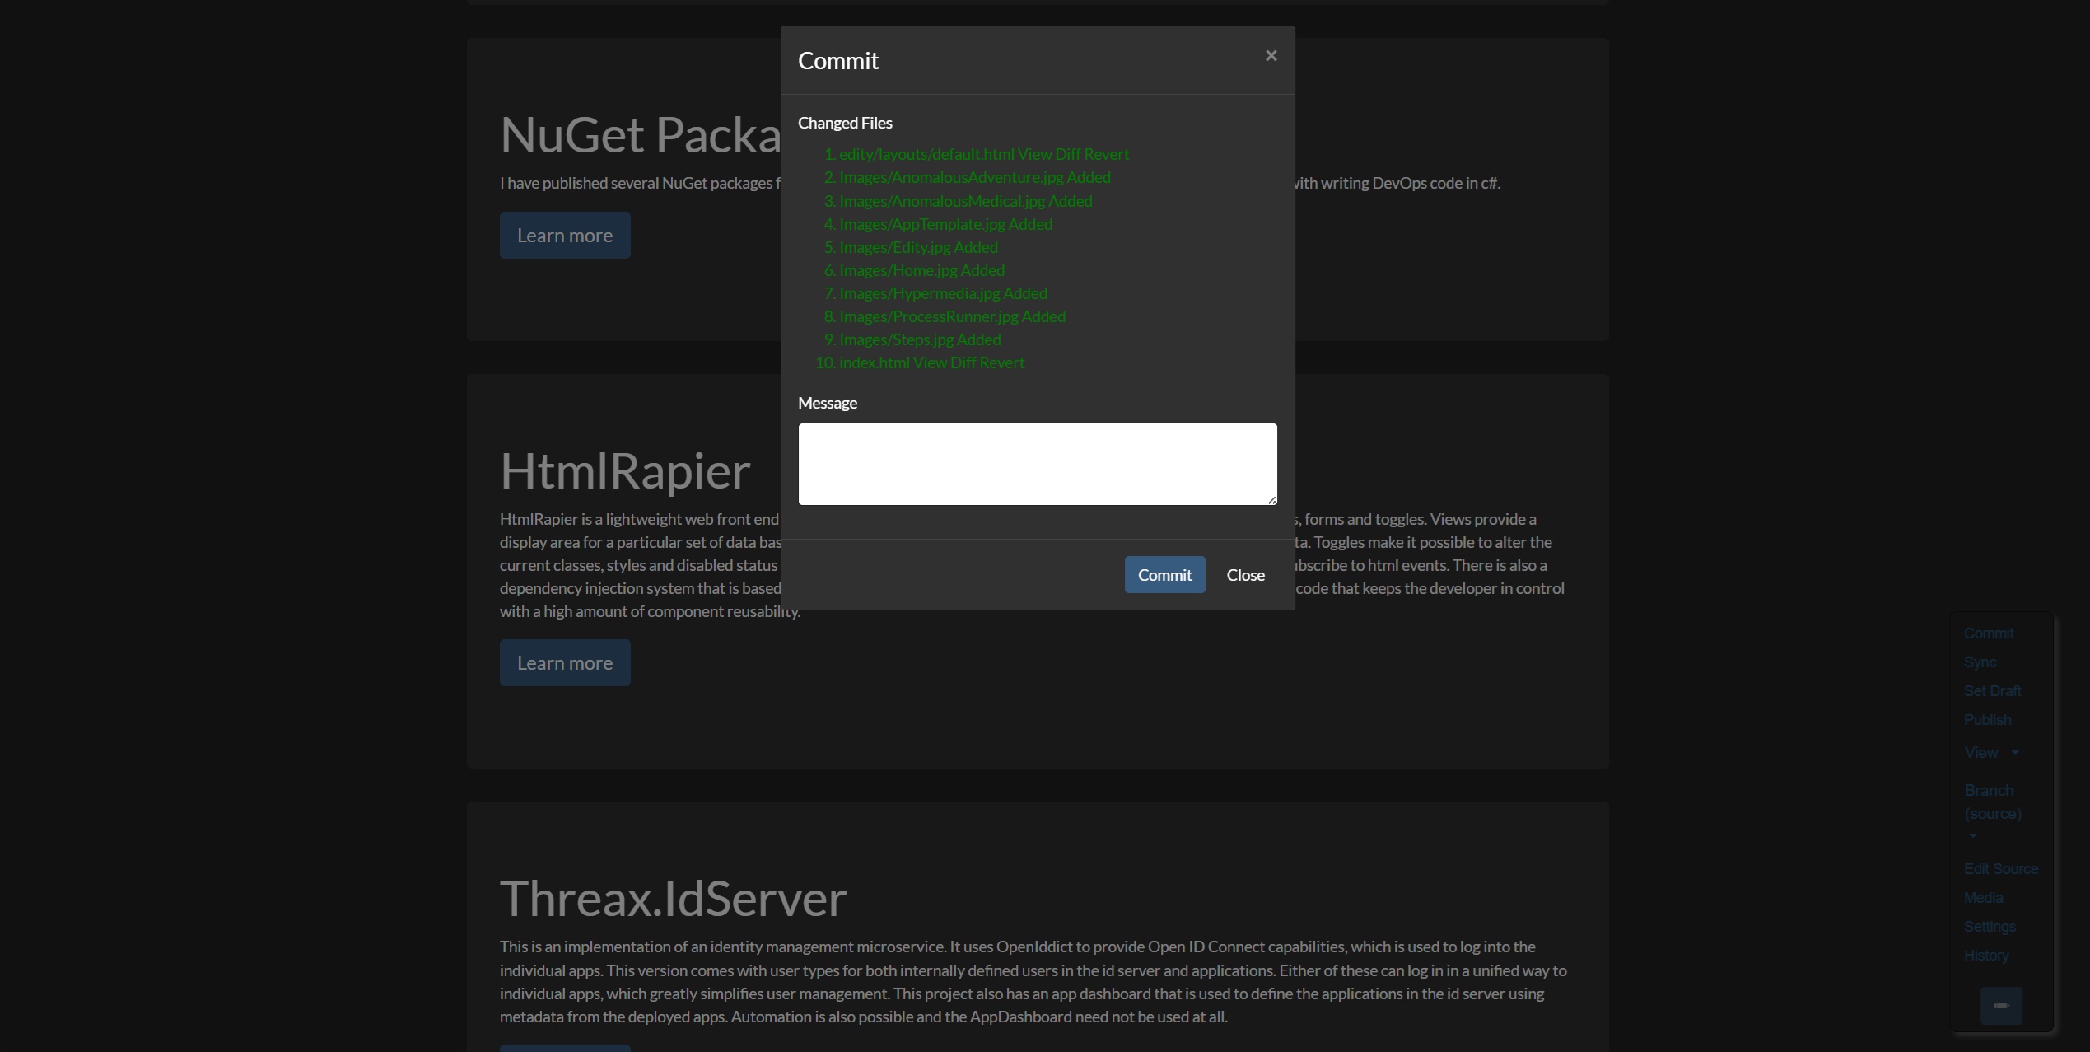Revert changes to edity/layouts/default.html

[1106, 154]
